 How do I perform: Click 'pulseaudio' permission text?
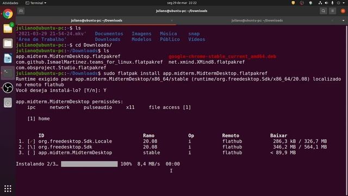98,107
